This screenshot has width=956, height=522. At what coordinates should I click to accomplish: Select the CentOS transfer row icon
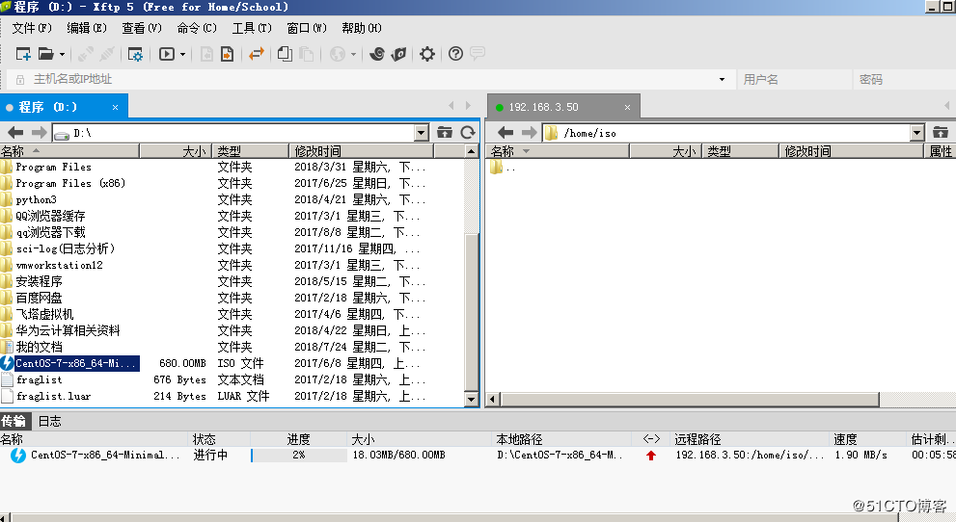click(x=18, y=456)
